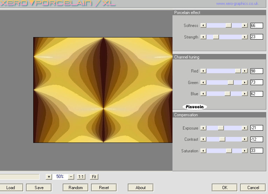
Task: Click the Saturation slider left arrow
Action: [203, 151]
